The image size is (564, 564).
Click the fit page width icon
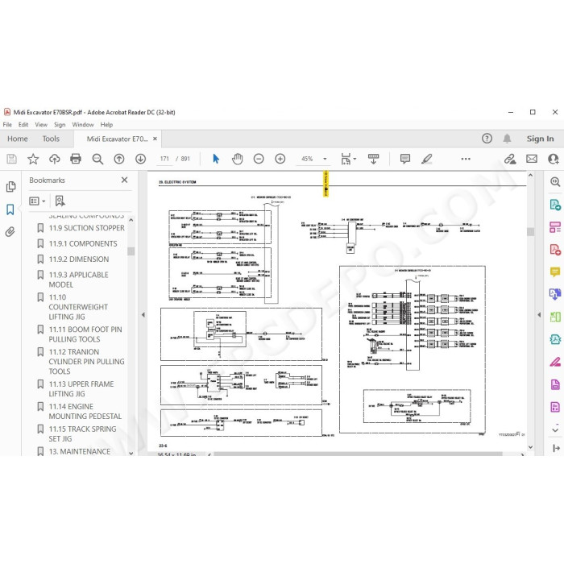point(346,159)
